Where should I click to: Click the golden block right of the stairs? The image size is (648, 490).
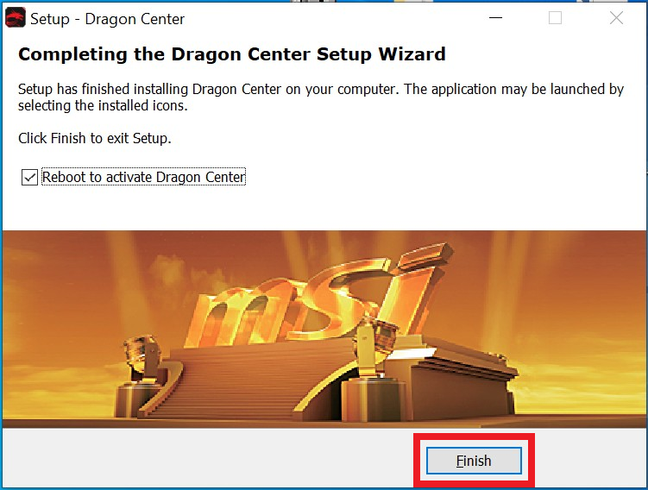click(x=462, y=384)
